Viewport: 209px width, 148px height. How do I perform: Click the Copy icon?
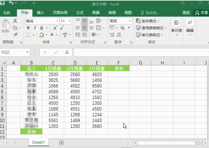[15, 28]
